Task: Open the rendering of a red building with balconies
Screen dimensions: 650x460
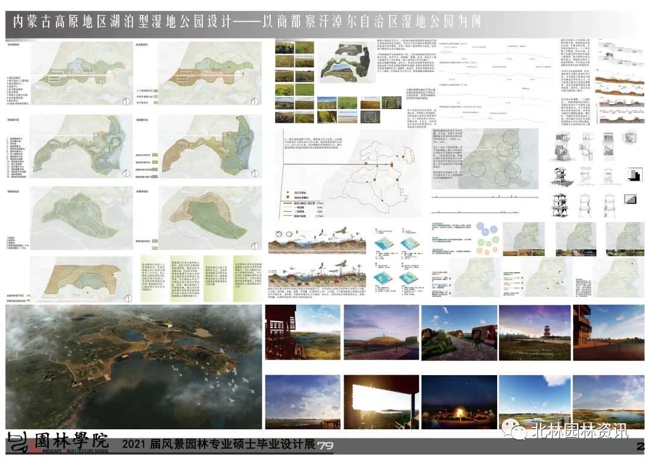Action: tap(608, 332)
